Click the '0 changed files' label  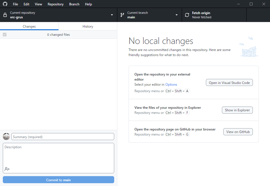(x=58, y=35)
